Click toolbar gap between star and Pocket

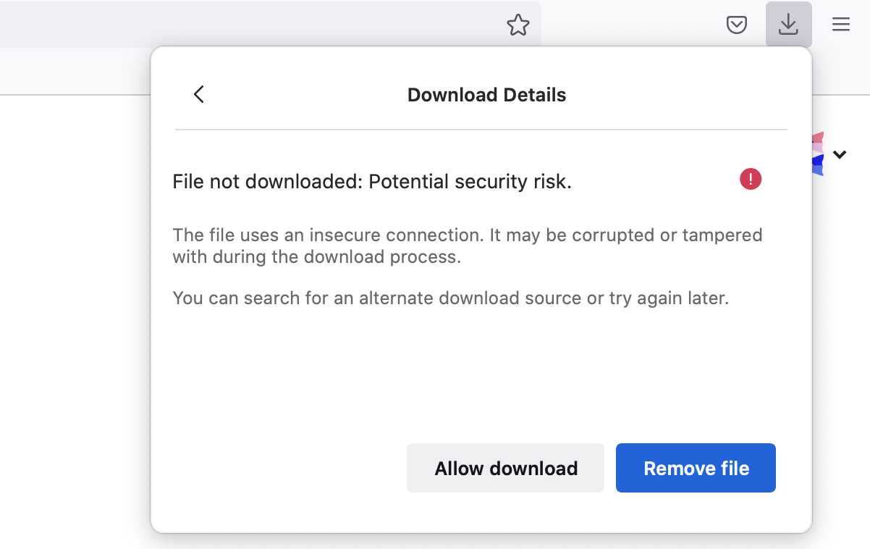pos(630,25)
